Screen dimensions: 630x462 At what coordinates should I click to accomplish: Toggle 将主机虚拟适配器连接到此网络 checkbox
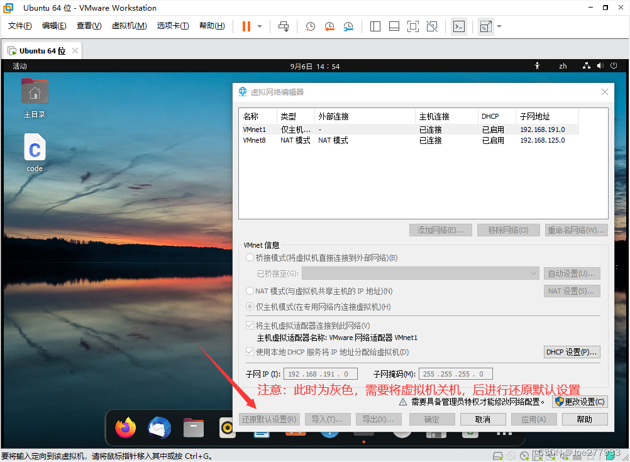pos(250,326)
